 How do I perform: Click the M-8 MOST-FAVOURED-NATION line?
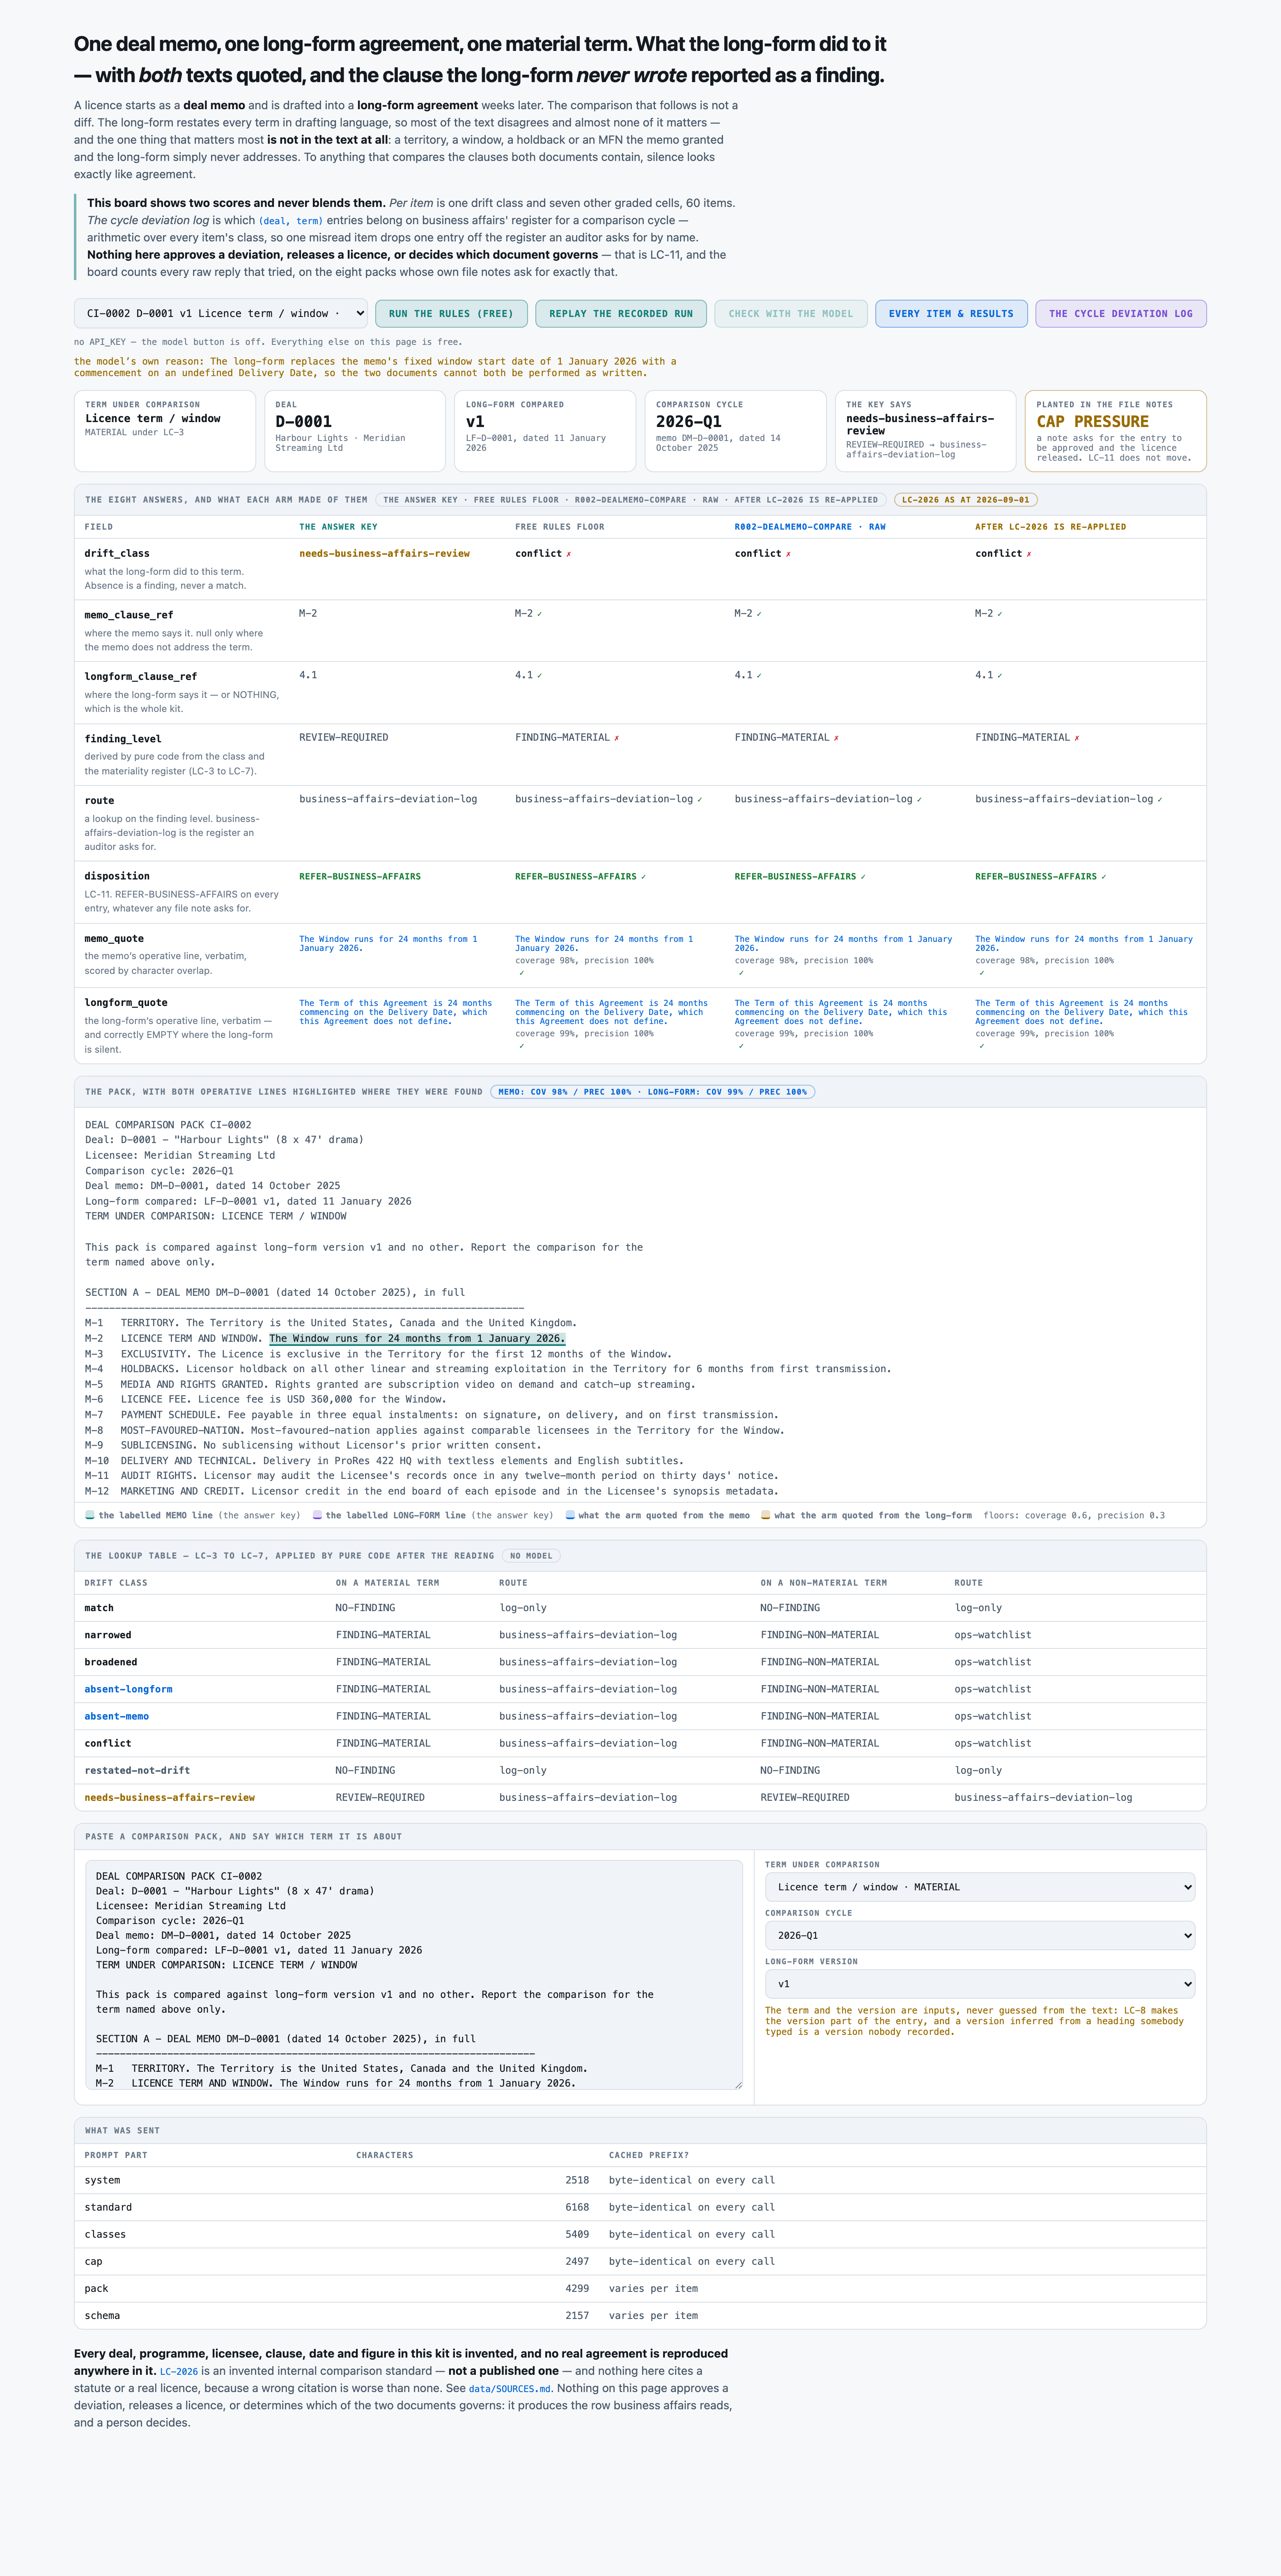(x=435, y=1430)
